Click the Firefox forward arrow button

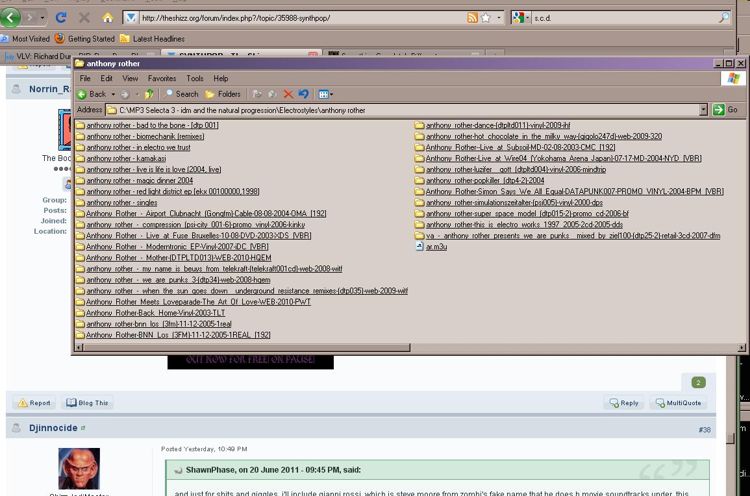coord(30,18)
